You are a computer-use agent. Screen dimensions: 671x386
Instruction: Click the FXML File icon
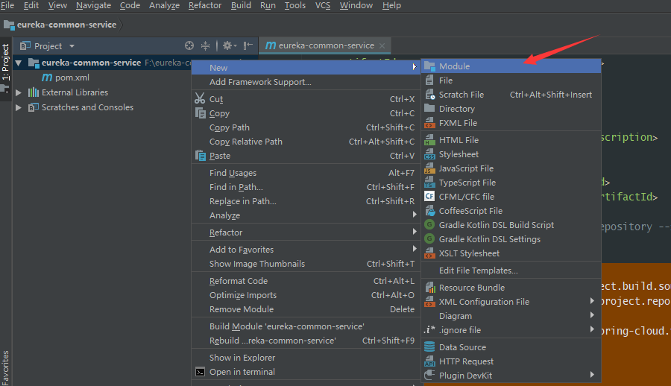coord(429,123)
